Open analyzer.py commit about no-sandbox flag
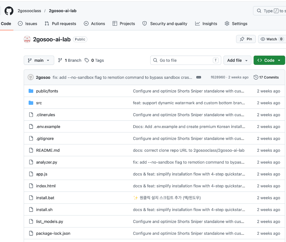Viewport: 286px width, 242px height. [189, 162]
